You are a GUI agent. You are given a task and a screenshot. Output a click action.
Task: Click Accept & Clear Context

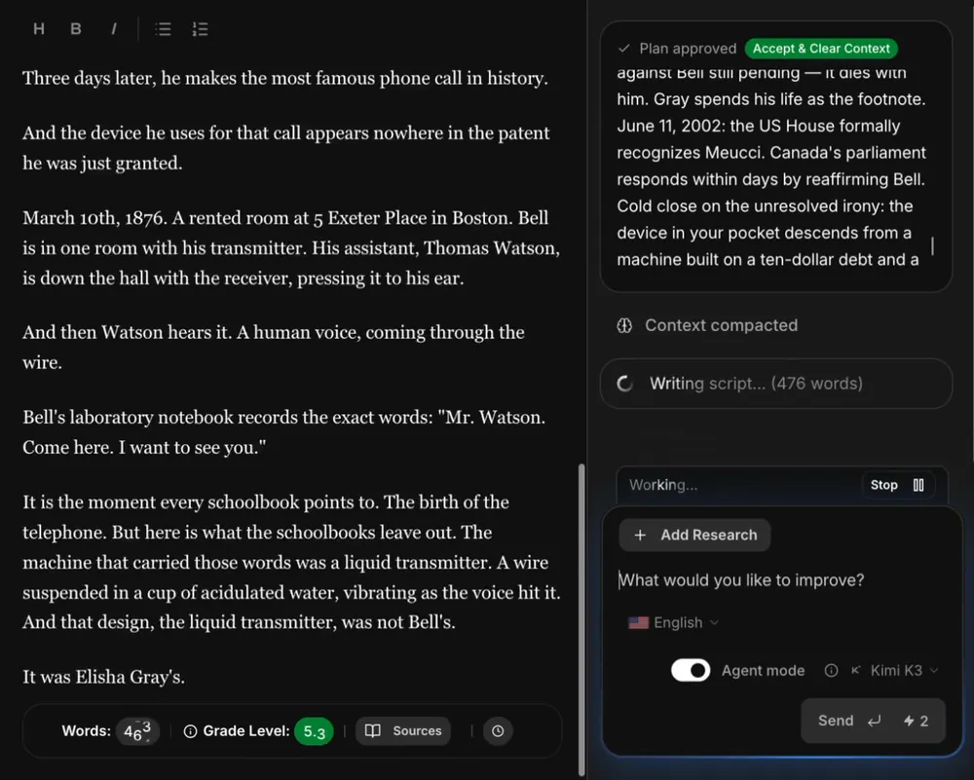tap(820, 49)
